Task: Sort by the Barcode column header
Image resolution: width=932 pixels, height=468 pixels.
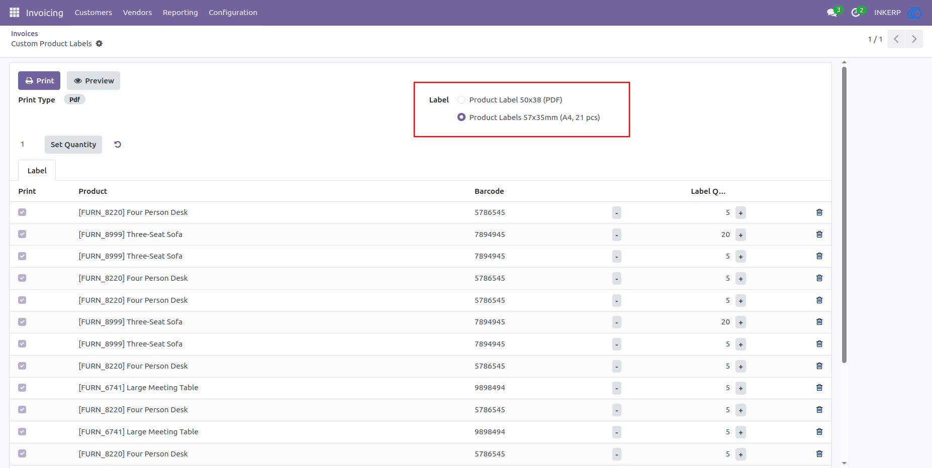Action: point(489,191)
